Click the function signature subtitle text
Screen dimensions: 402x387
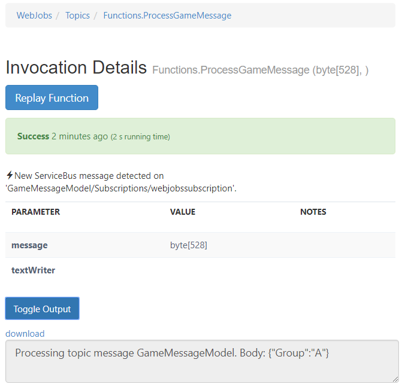click(x=260, y=70)
